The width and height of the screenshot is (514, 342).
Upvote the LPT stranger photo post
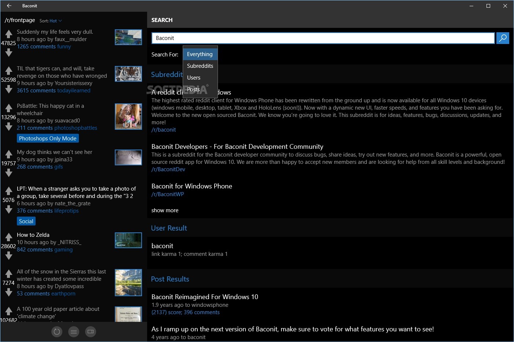point(9,191)
